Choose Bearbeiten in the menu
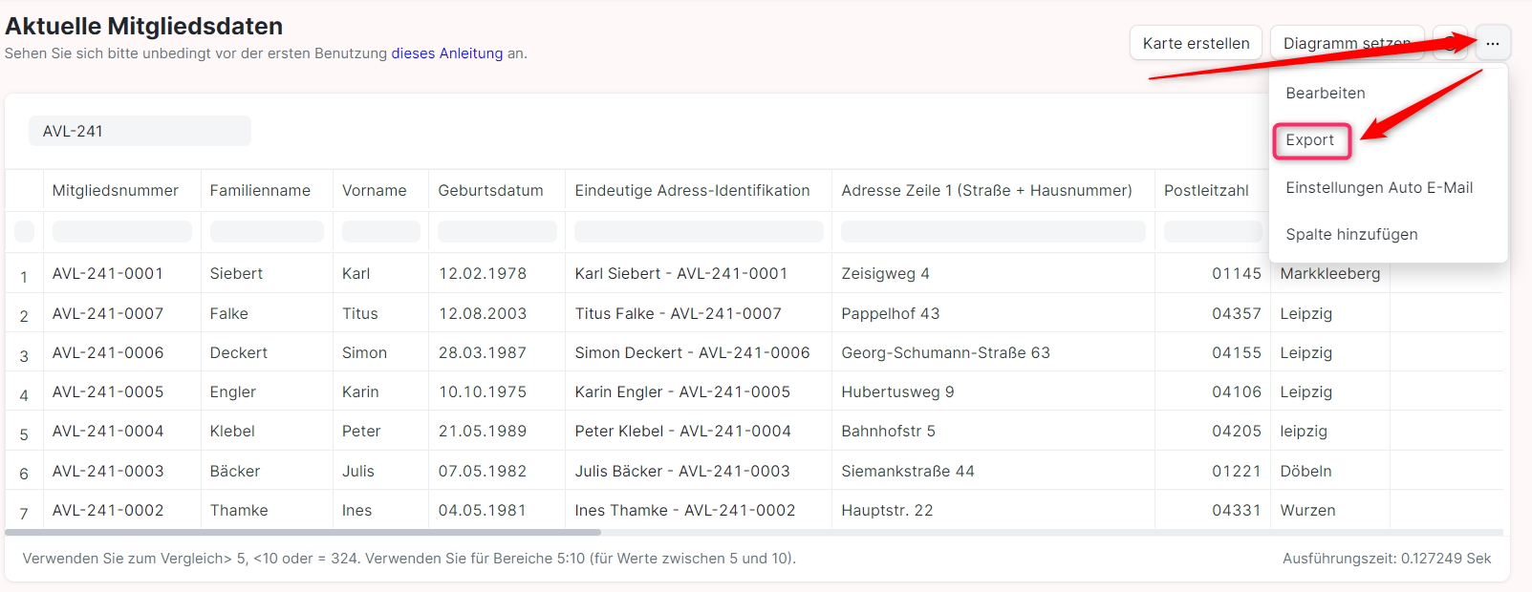This screenshot has height=592, width=1532. [1325, 93]
